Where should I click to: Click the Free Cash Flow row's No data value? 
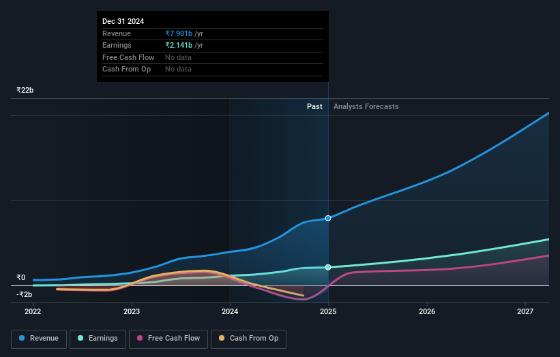[178, 57]
